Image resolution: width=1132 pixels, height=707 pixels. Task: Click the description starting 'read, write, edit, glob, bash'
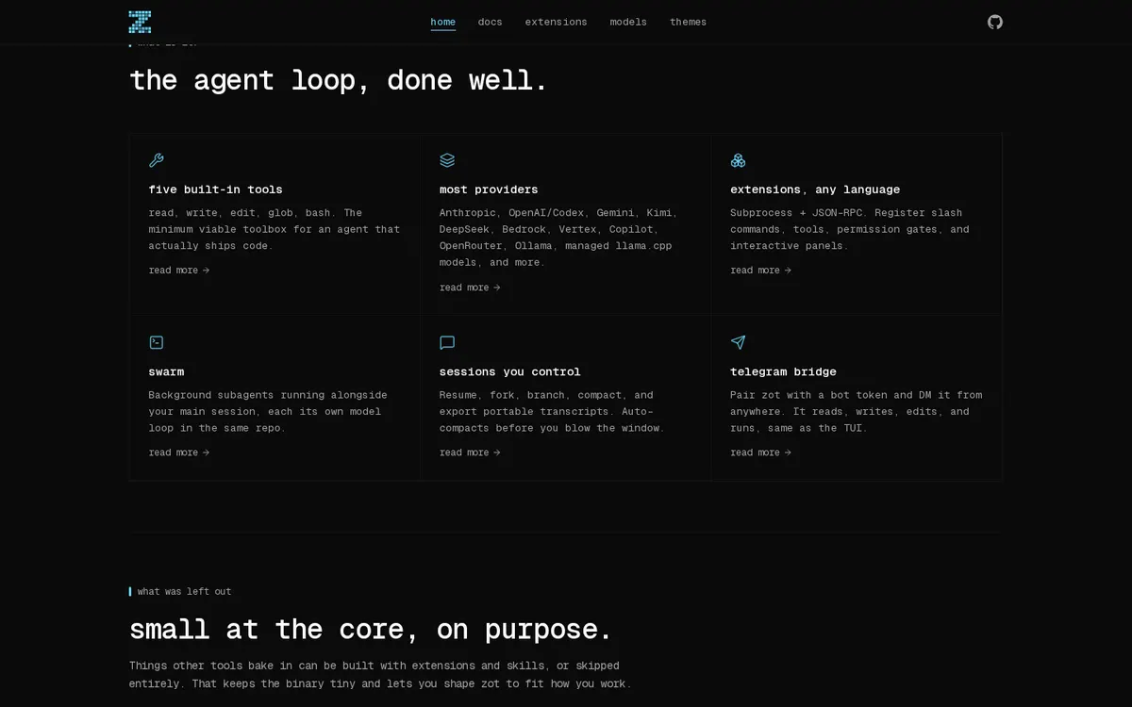(275, 229)
